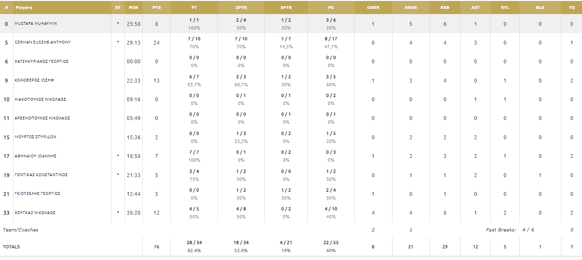582x260 pixels.
Task: Click the 3PTS column header
Action: point(286,7)
